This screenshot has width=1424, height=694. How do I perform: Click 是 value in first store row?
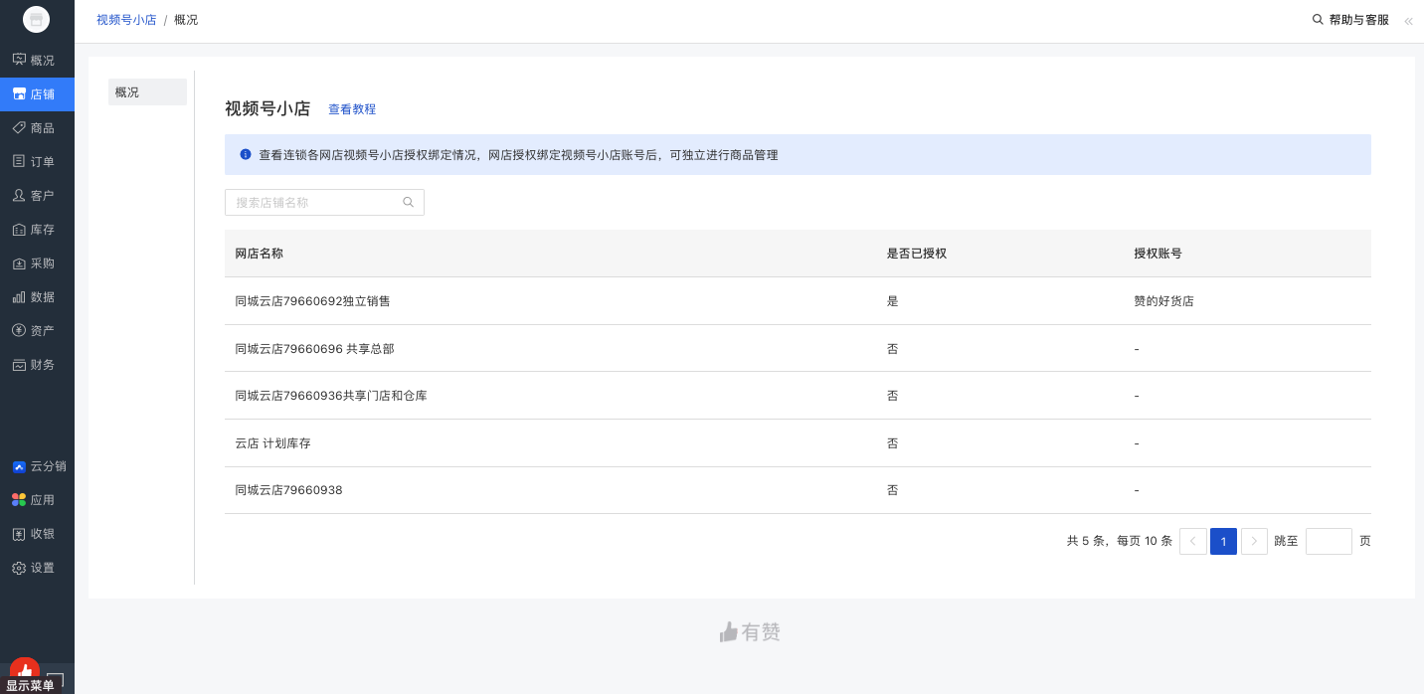pyautogui.click(x=892, y=300)
